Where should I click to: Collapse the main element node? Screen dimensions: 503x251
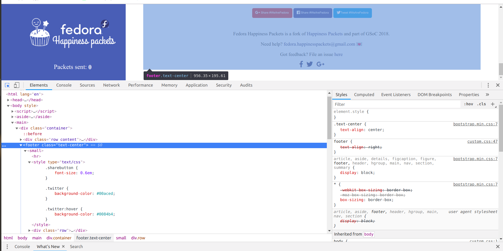(x=12, y=123)
